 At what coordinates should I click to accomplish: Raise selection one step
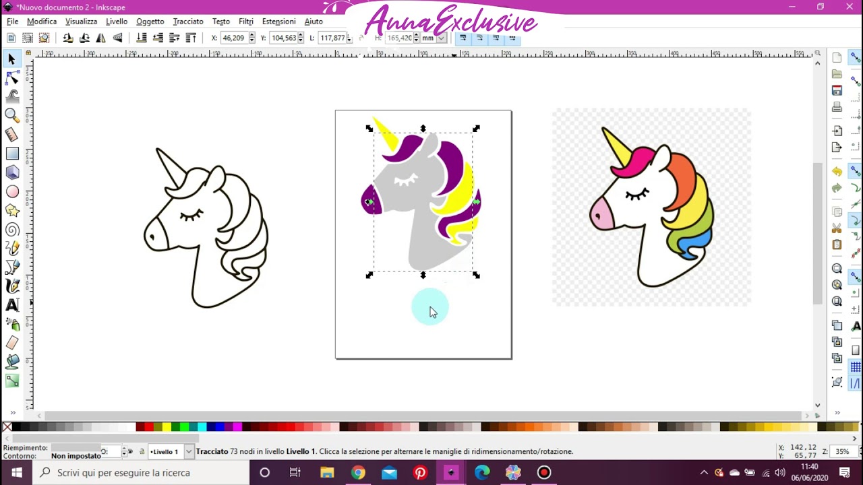[174, 38]
